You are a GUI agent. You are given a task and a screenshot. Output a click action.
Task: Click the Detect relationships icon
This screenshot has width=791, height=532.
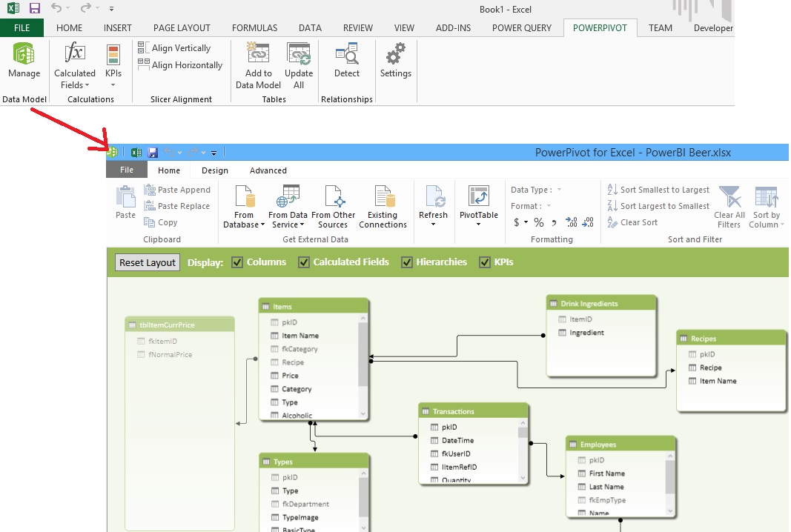coord(346,55)
